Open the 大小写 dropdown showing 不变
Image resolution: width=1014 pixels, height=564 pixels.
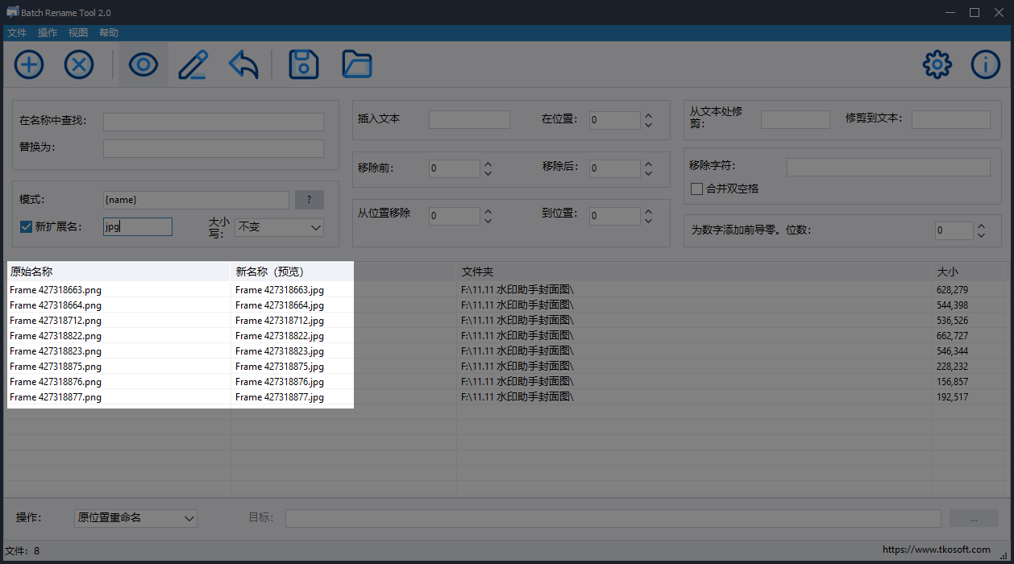point(279,227)
